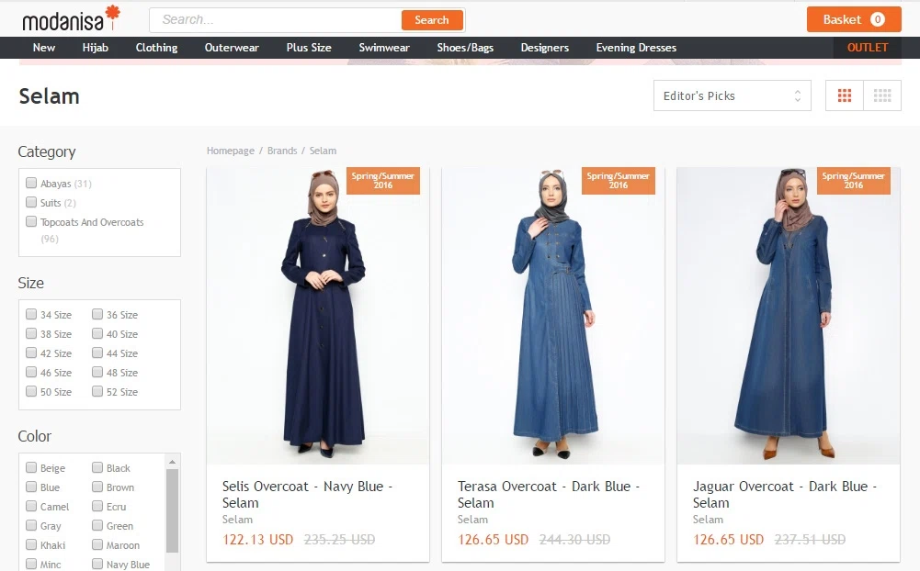
Task: Open the Terasa Overcoat product image
Action: [553, 316]
